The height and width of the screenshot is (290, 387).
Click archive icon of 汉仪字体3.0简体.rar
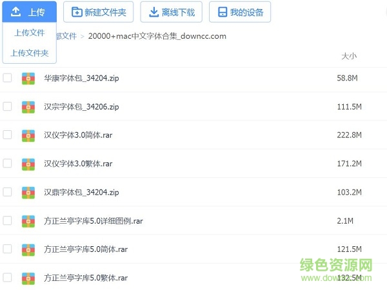28,135
